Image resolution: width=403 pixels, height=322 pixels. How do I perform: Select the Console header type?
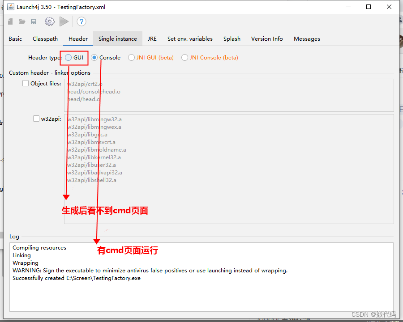(94, 57)
